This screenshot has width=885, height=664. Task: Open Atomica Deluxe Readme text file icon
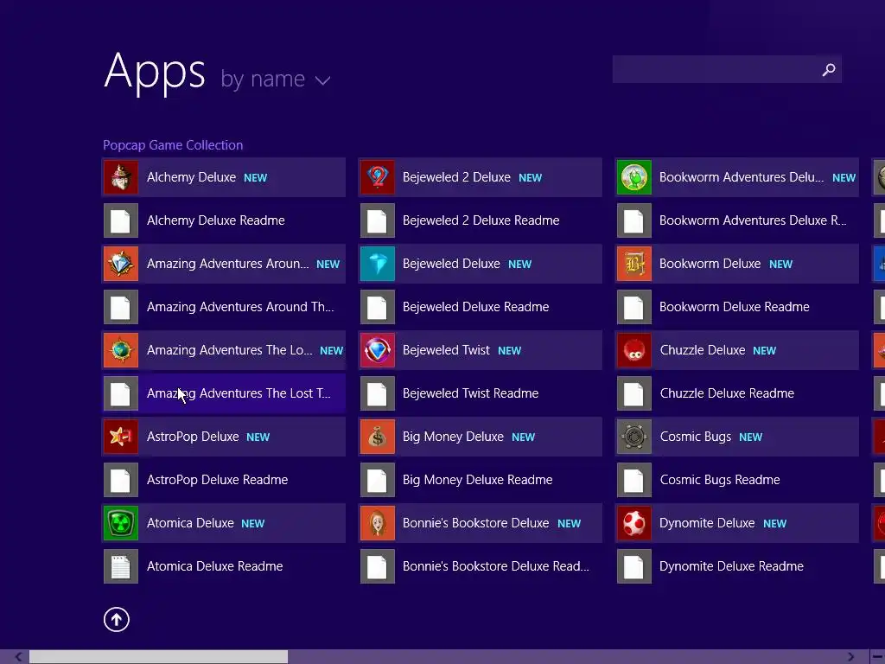(121, 566)
